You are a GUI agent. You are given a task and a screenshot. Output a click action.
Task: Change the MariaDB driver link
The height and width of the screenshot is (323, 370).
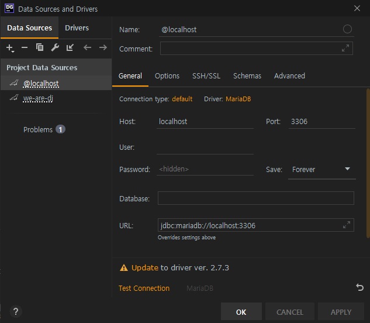pyautogui.click(x=238, y=99)
